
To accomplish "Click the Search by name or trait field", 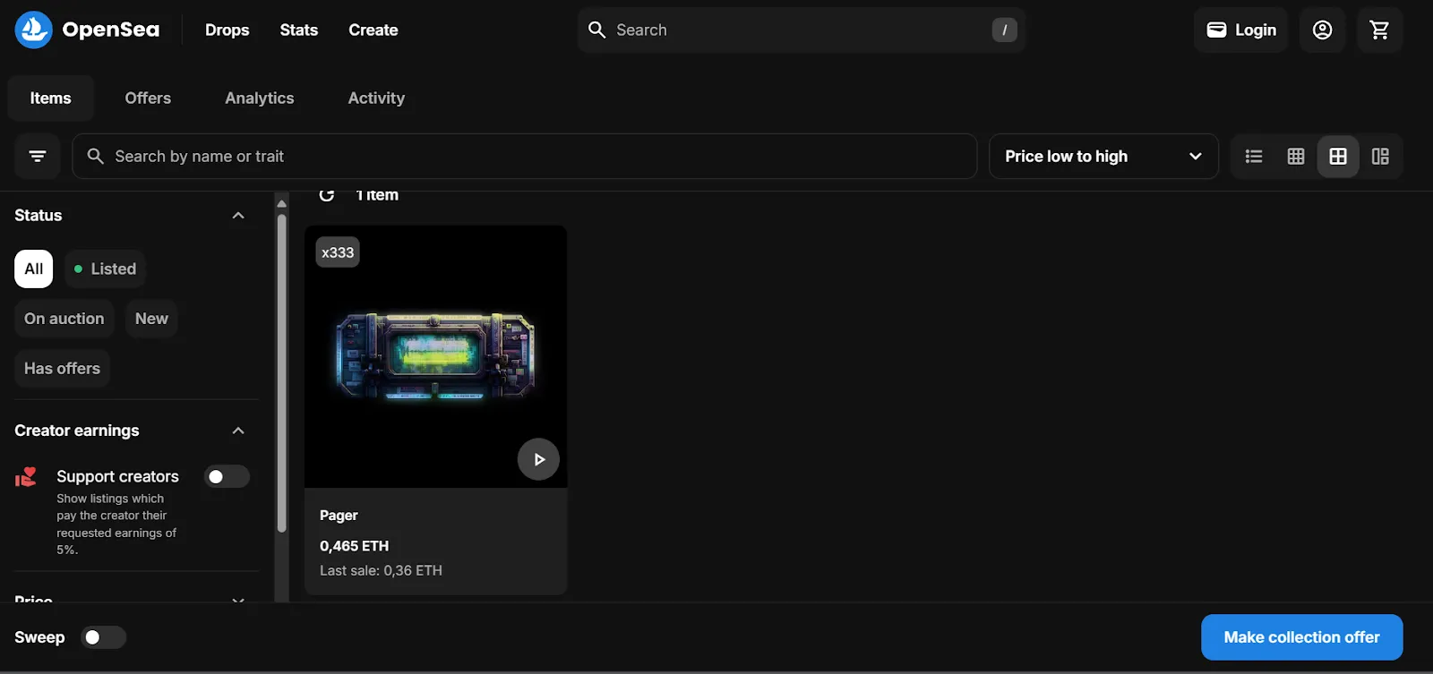I will 524,157.
